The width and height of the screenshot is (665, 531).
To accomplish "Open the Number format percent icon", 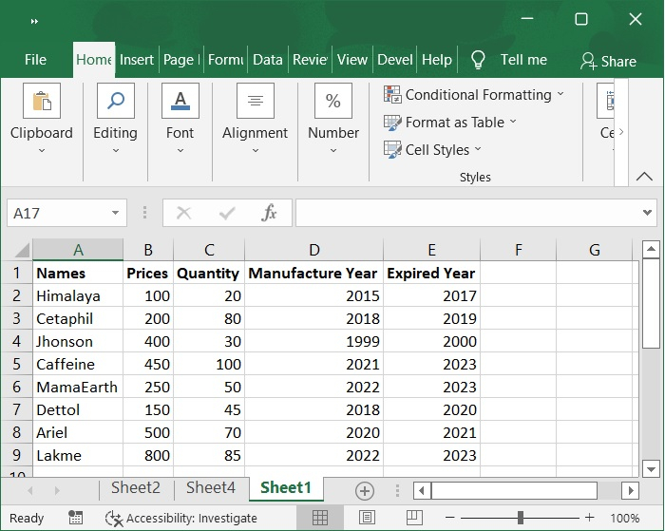I will (333, 101).
